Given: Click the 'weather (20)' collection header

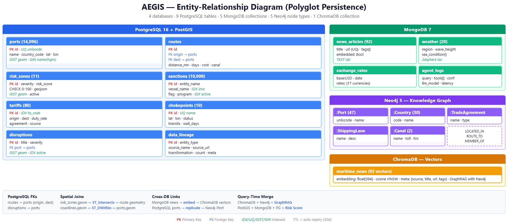Looking at the screenshot, I should (x=460, y=42).
